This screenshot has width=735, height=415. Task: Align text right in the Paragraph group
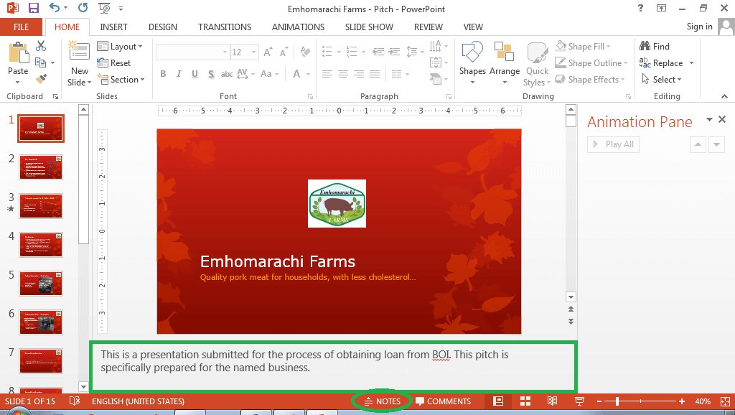(x=359, y=74)
